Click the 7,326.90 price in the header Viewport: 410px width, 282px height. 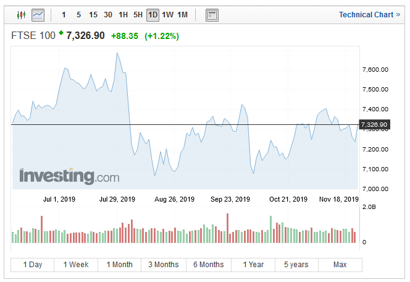tap(85, 36)
